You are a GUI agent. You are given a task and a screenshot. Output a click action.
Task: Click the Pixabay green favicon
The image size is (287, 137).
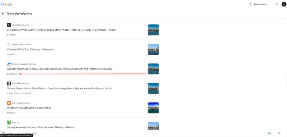point(9,123)
